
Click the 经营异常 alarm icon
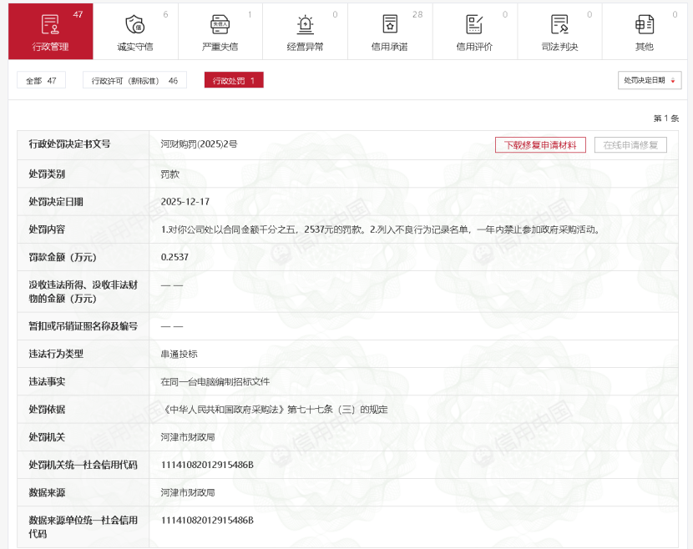[305, 24]
